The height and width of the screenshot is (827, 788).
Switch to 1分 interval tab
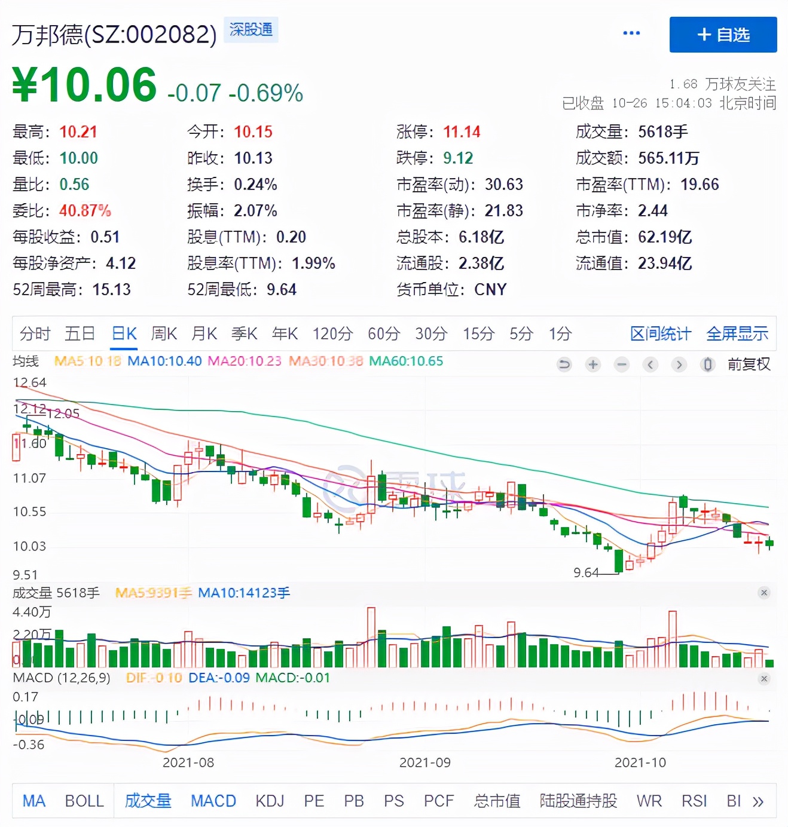pos(560,333)
